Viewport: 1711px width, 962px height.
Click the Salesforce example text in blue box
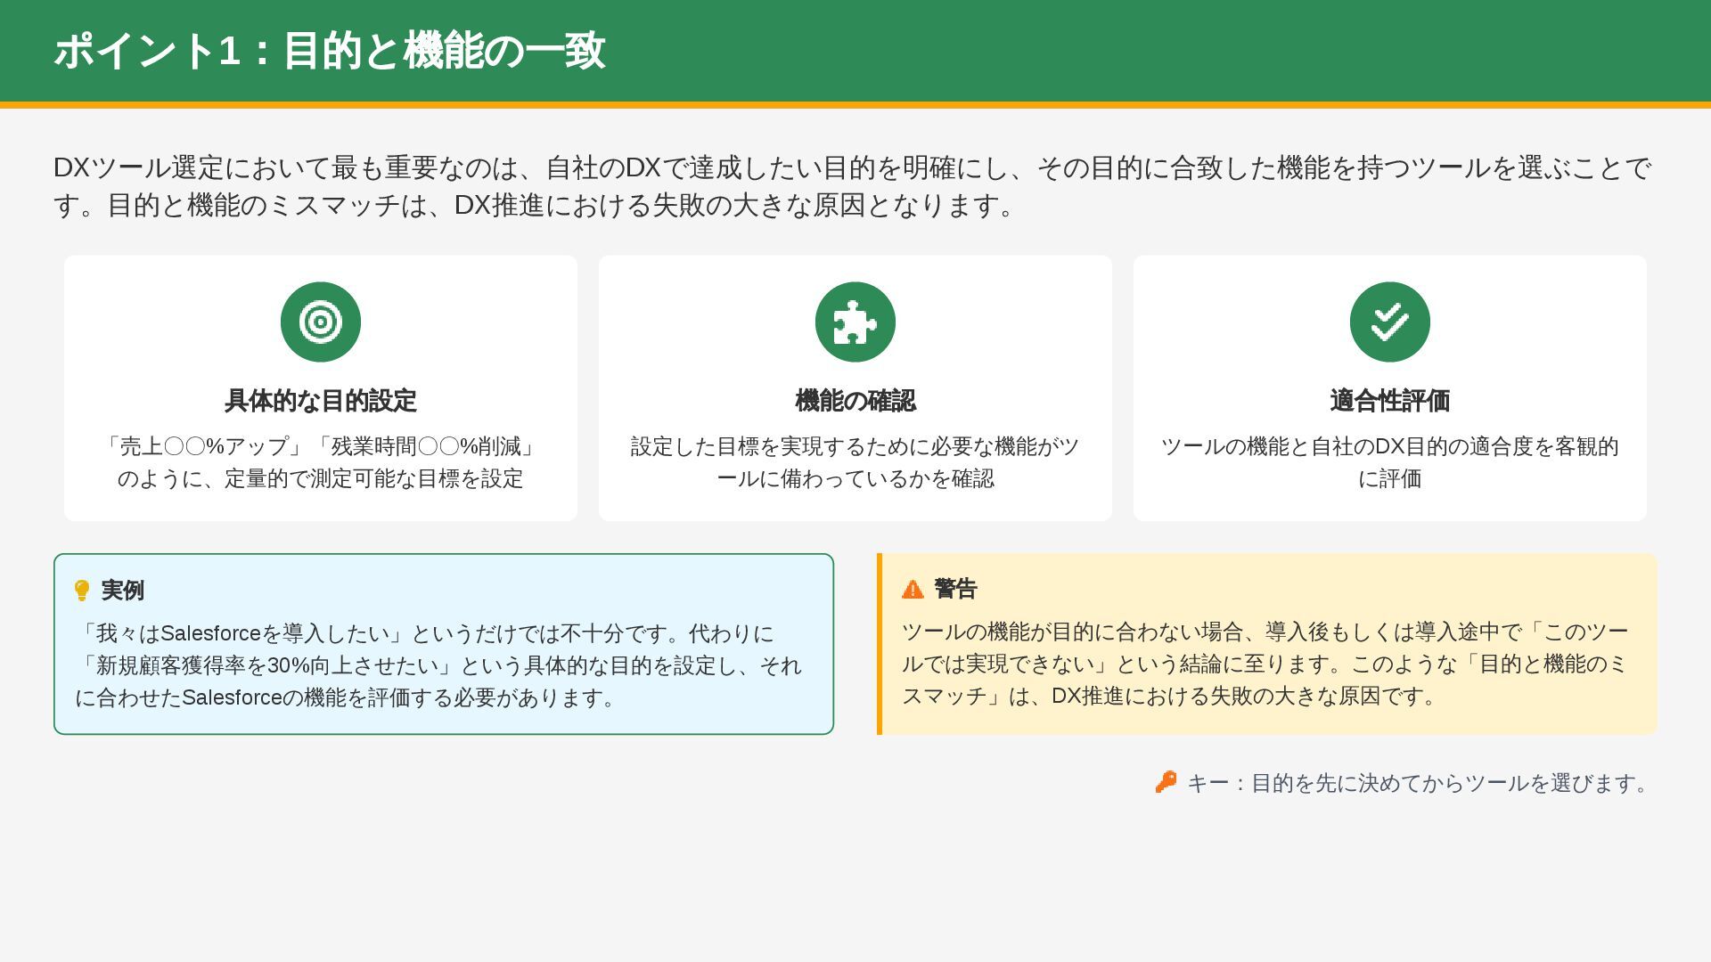438,665
